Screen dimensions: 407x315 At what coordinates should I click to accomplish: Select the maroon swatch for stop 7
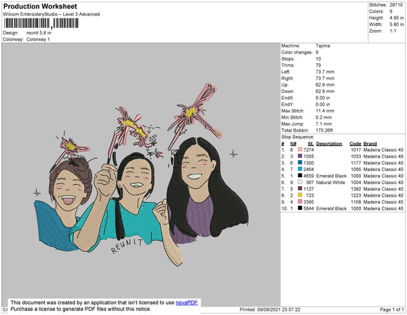point(300,189)
